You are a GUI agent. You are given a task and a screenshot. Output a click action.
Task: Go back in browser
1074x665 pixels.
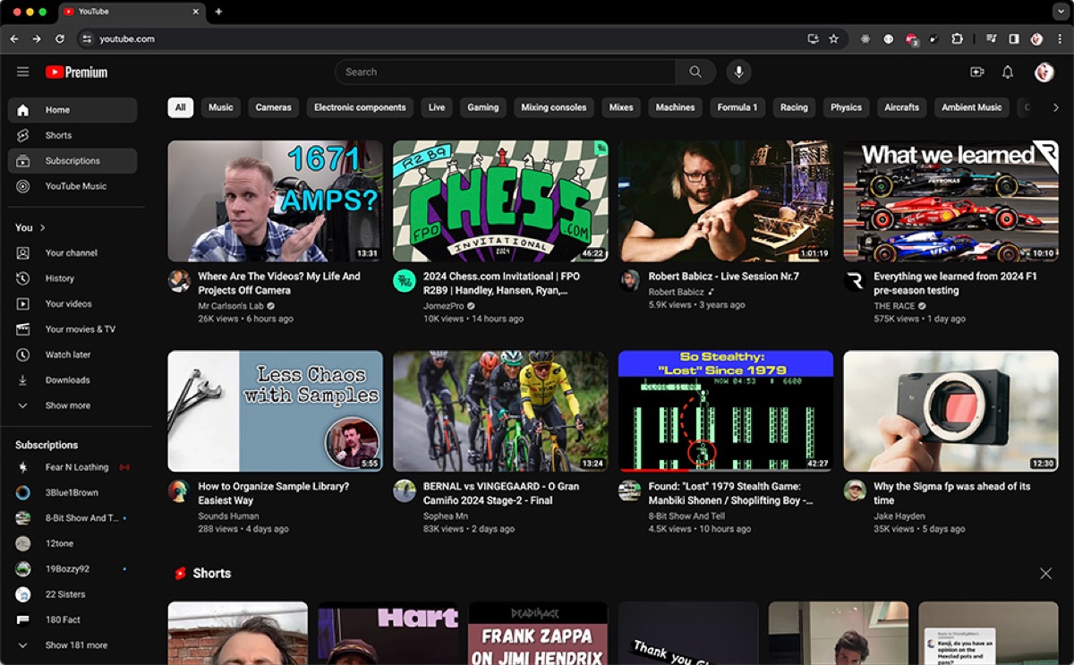pos(14,38)
